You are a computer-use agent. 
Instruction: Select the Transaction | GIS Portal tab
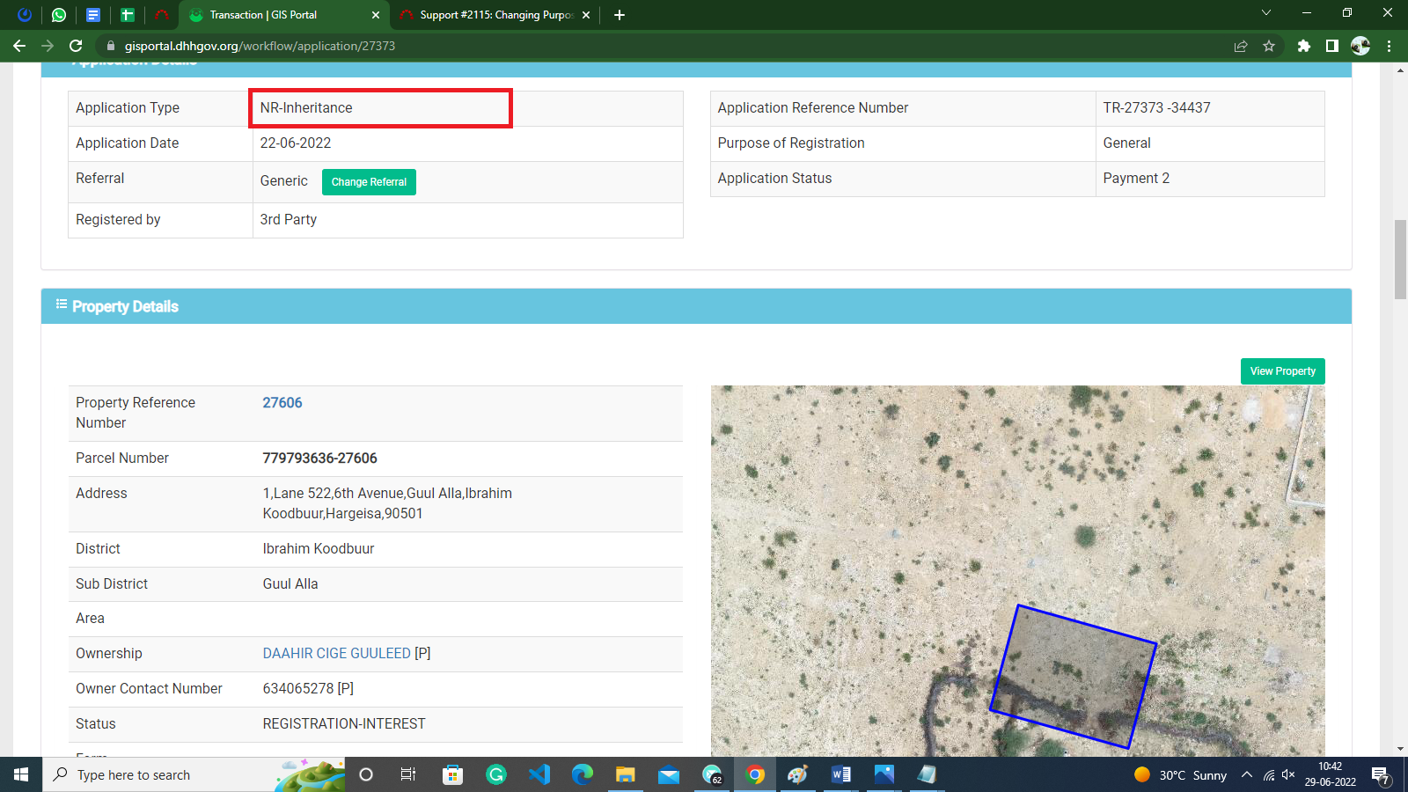283,15
